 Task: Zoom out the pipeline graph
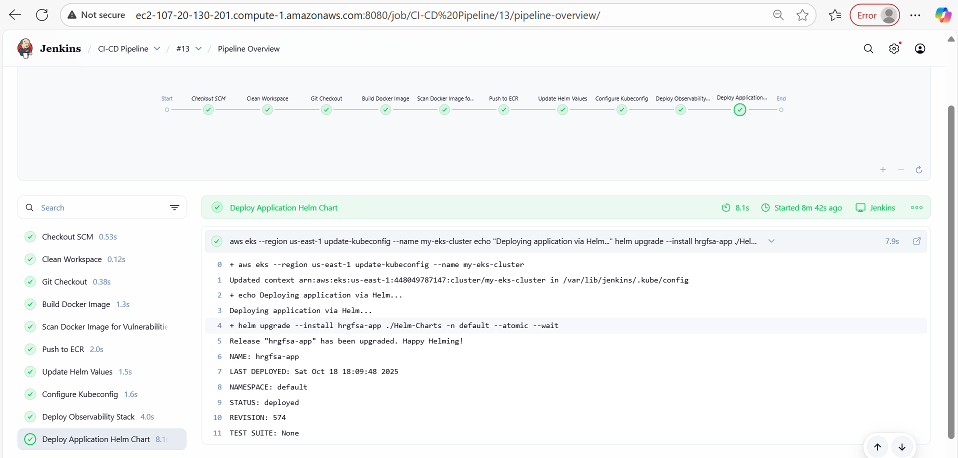coord(901,170)
